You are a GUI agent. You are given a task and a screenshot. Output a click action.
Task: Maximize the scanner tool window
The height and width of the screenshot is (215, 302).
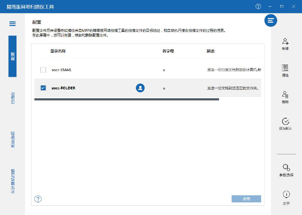point(282,7)
